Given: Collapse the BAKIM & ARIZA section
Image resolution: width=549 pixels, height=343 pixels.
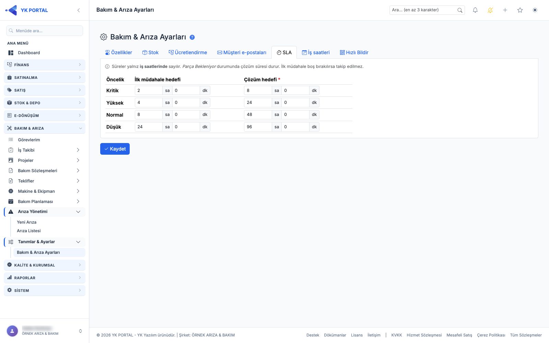Looking at the screenshot, I should coord(45,128).
